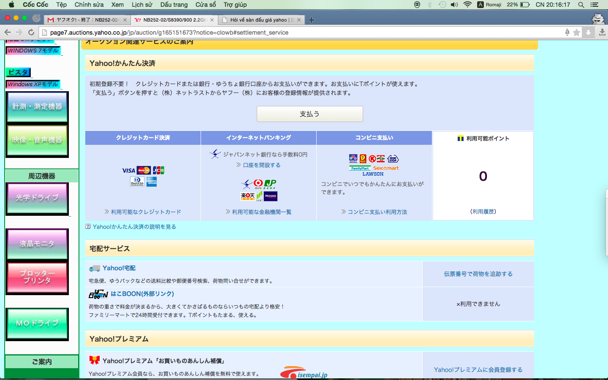
Task: Open the Tệp menu
Action: pyautogui.click(x=61, y=5)
